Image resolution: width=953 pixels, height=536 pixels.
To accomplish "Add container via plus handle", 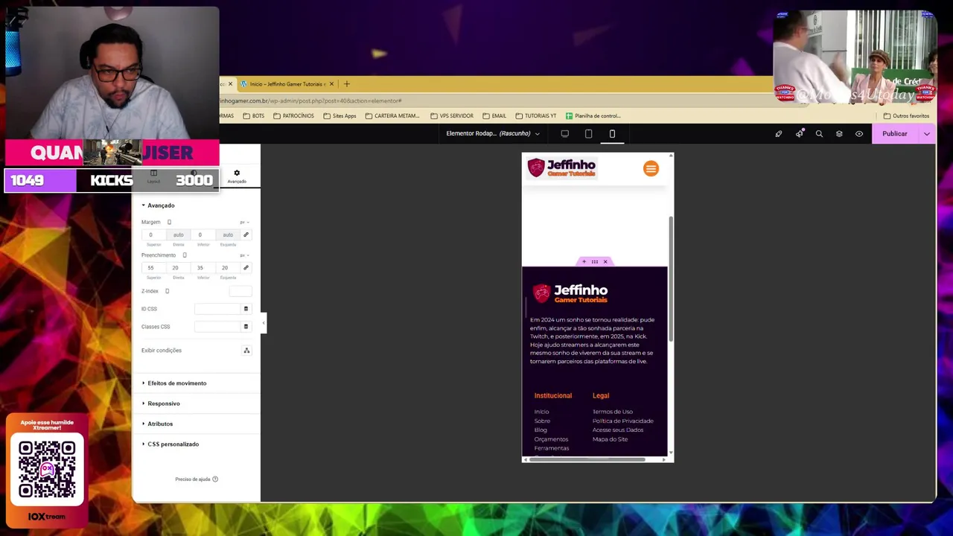I will (x=584, y=262).
